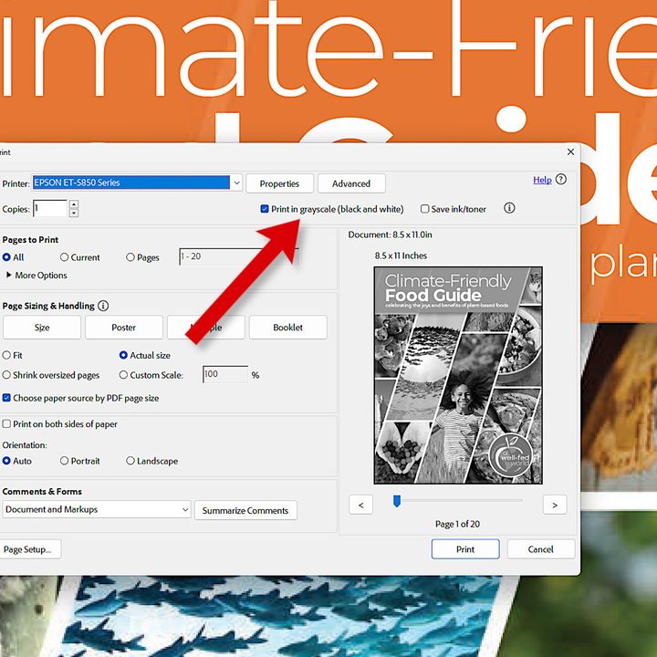Image resolution: width=657 pixels, height=657 pixels.
Task: Close the Print dialog
Action: tap(570, 151)
